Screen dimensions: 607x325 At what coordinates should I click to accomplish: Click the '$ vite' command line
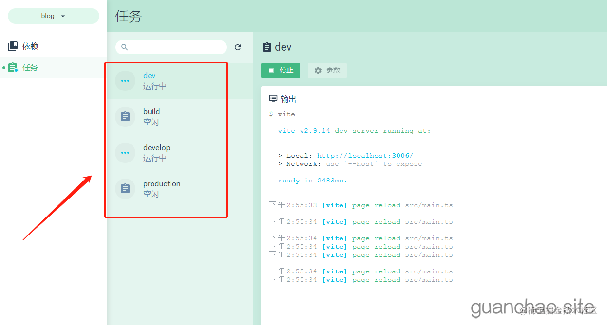tap(282, 114)
